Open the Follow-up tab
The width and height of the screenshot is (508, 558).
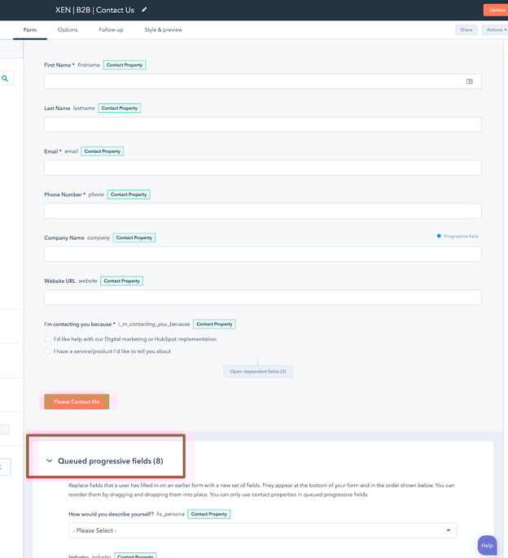[x=111, y=30]
